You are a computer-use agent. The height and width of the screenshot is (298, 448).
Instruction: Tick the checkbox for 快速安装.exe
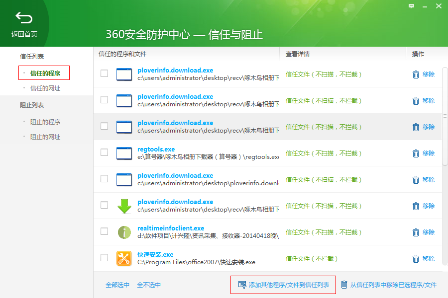point(105,257)
